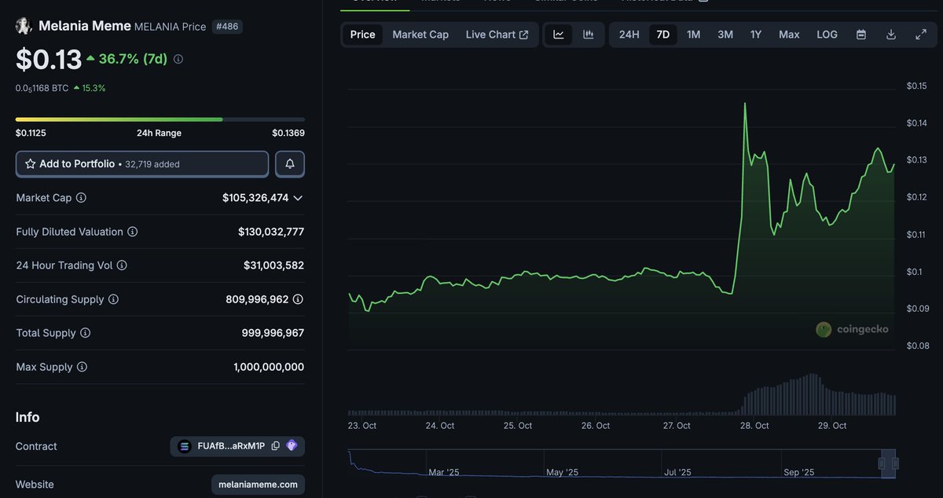Click the Info section heading
This screenshot has height=498, width=943.
click(x=28, y=417)
